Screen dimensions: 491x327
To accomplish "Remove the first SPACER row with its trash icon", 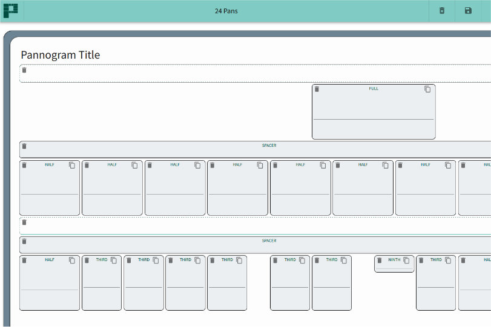I will 24,146.
